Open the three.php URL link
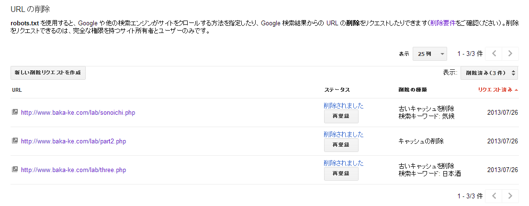 tap(73, 170)
